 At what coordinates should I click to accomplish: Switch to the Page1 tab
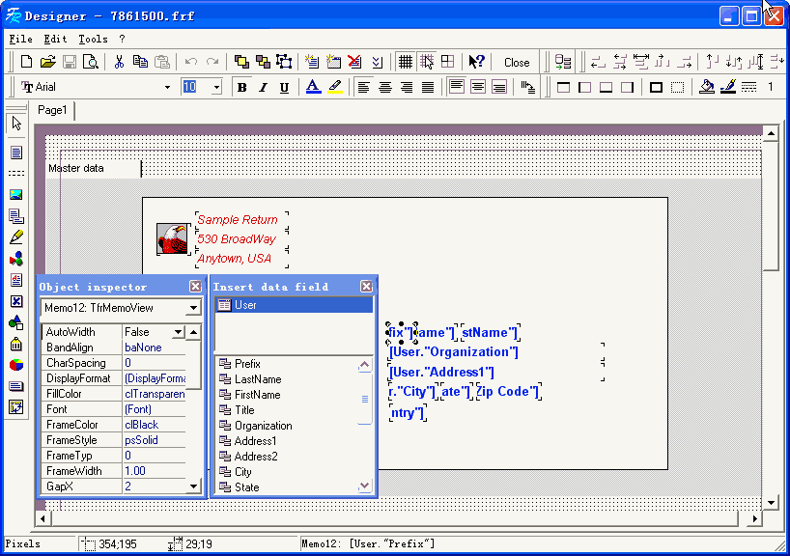click(52, 110)
